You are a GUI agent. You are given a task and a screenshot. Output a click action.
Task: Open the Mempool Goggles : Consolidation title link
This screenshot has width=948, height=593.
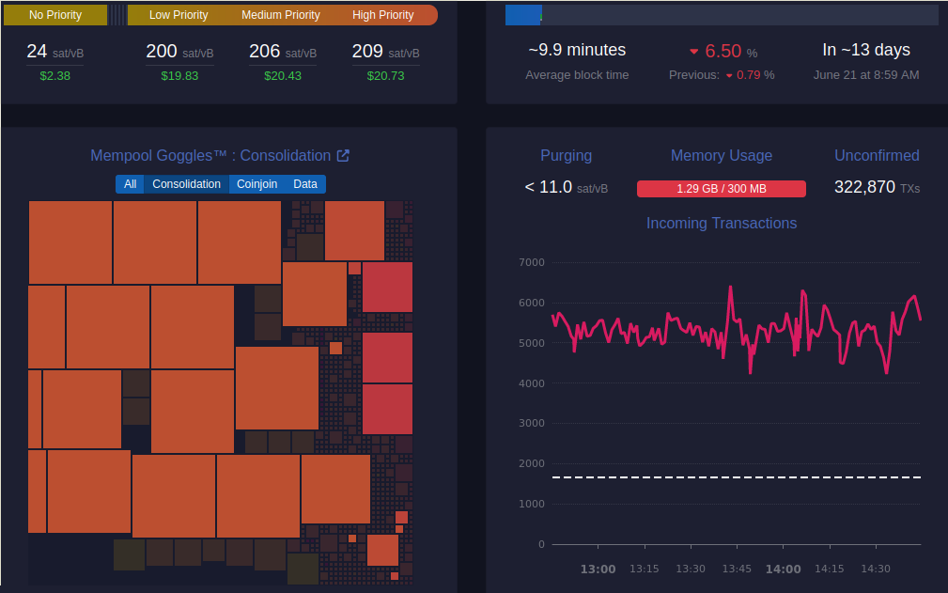(210, 156)
